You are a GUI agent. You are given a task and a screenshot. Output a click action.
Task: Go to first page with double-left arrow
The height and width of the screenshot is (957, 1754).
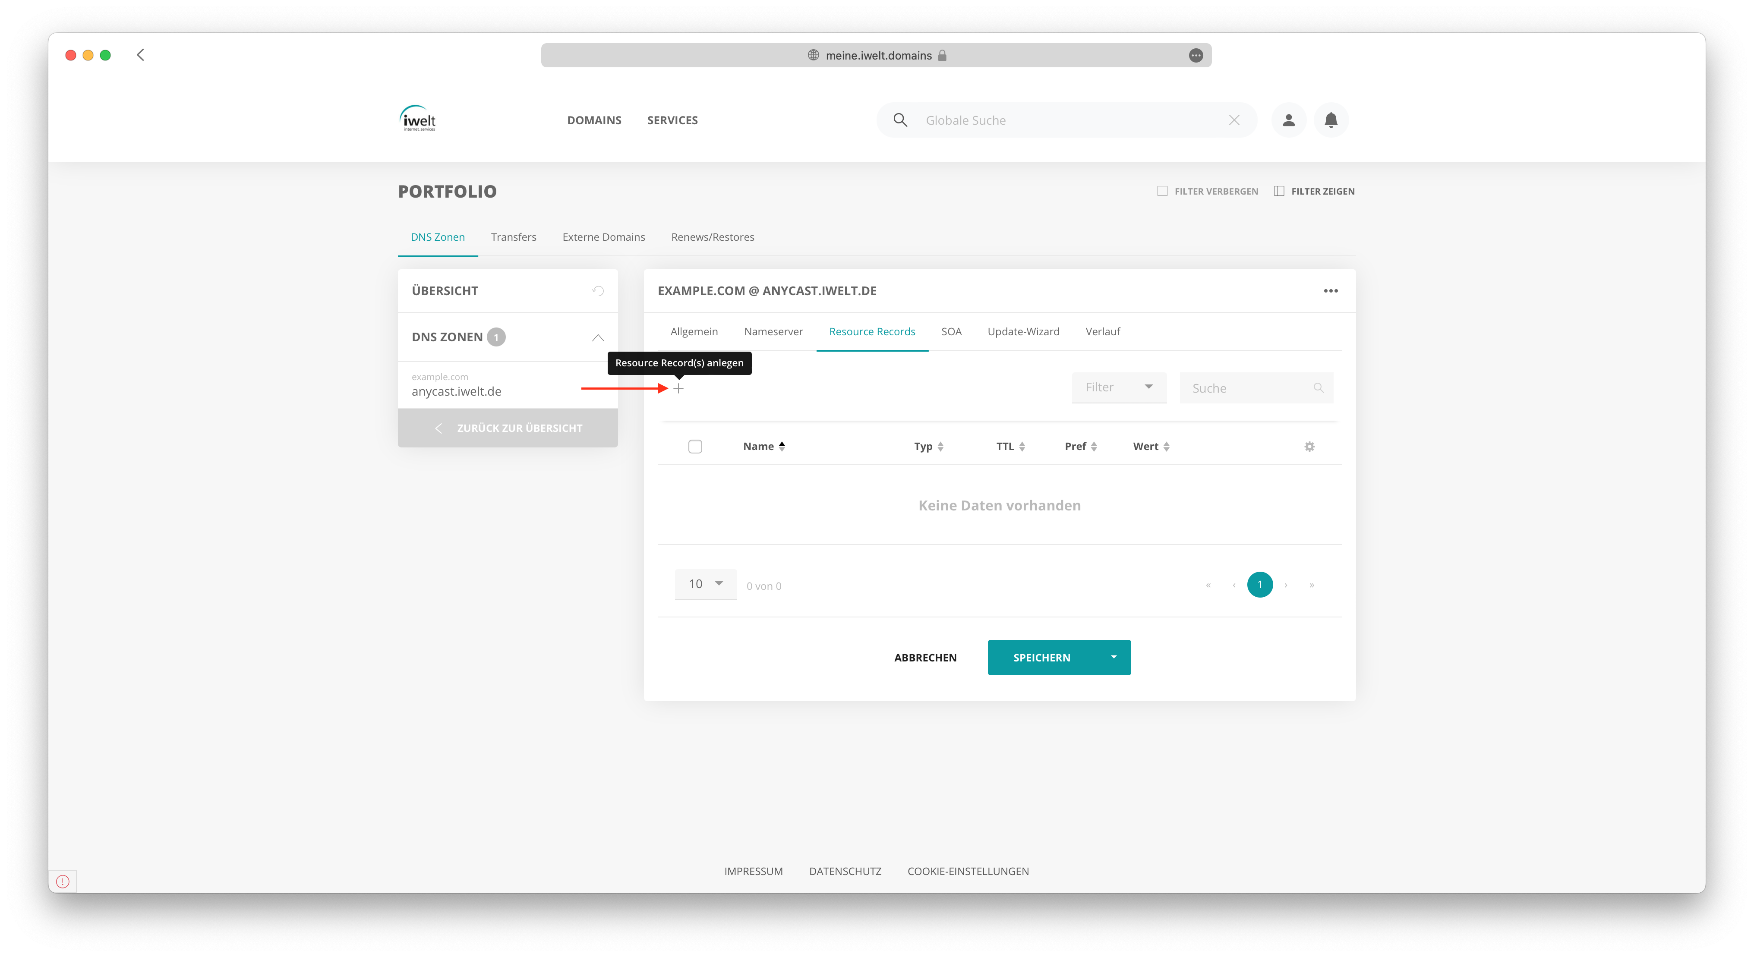1208,585
